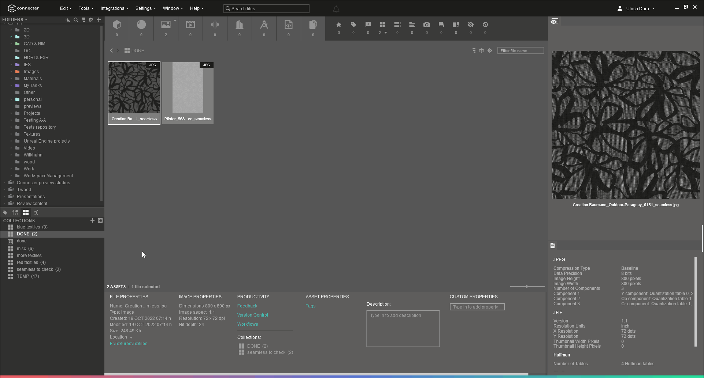
Task: Navigate back with left chevron
Action: [x=111, y=50]
